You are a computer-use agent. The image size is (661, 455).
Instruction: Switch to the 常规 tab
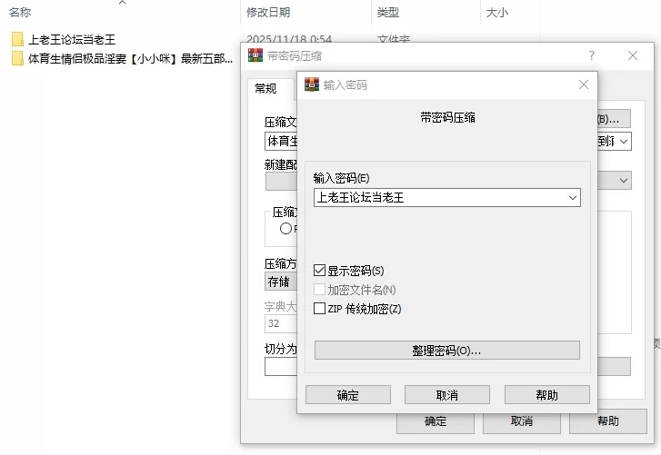point(265,89)
